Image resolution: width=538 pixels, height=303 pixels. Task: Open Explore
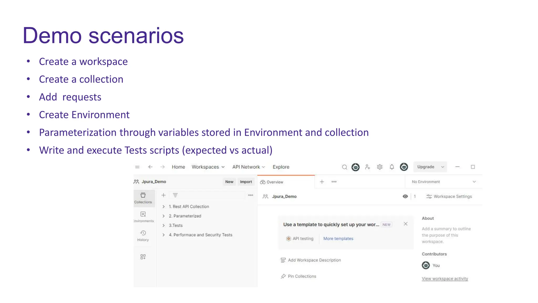point(281,167)
